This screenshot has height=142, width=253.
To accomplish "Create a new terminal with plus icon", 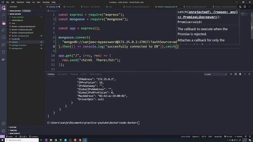I will 231,74.
